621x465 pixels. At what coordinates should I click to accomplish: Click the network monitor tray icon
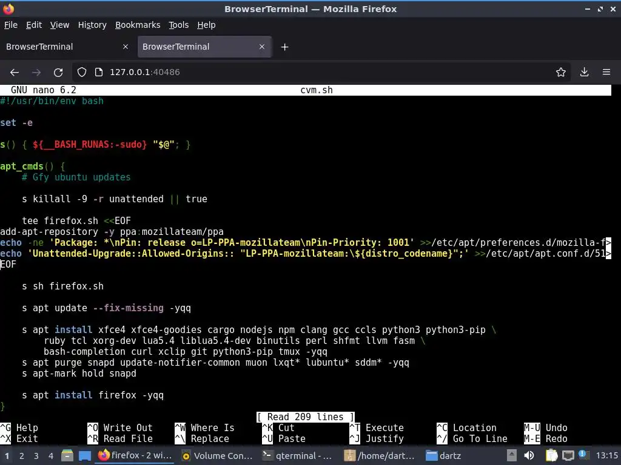(568, 455)
